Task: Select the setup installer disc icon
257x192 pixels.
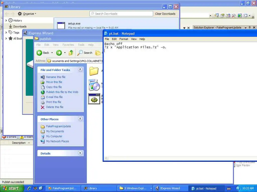Action: pyautogui.click(x=94, y=85)
